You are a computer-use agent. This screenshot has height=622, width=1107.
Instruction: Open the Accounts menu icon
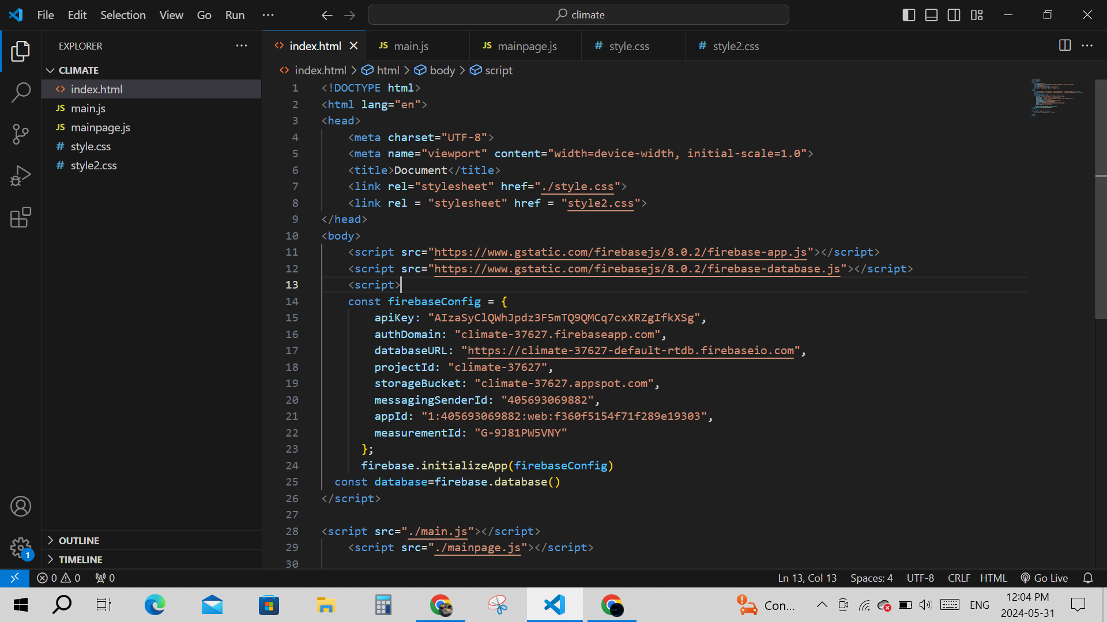click(21, 506)
